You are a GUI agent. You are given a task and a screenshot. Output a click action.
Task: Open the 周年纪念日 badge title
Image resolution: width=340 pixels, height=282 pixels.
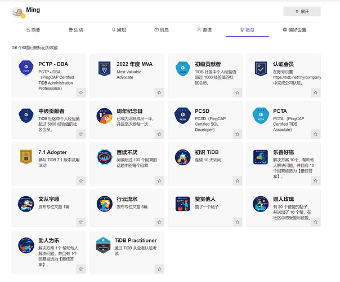coord(129,111)
